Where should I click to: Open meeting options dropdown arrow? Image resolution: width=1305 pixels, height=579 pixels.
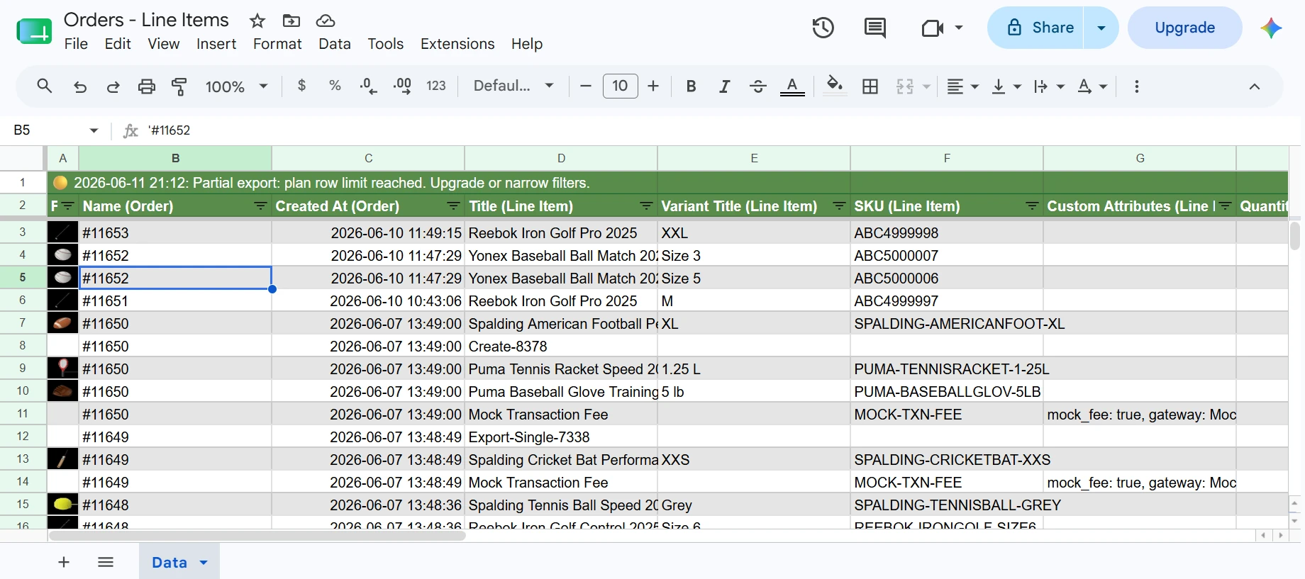[959, 28]
